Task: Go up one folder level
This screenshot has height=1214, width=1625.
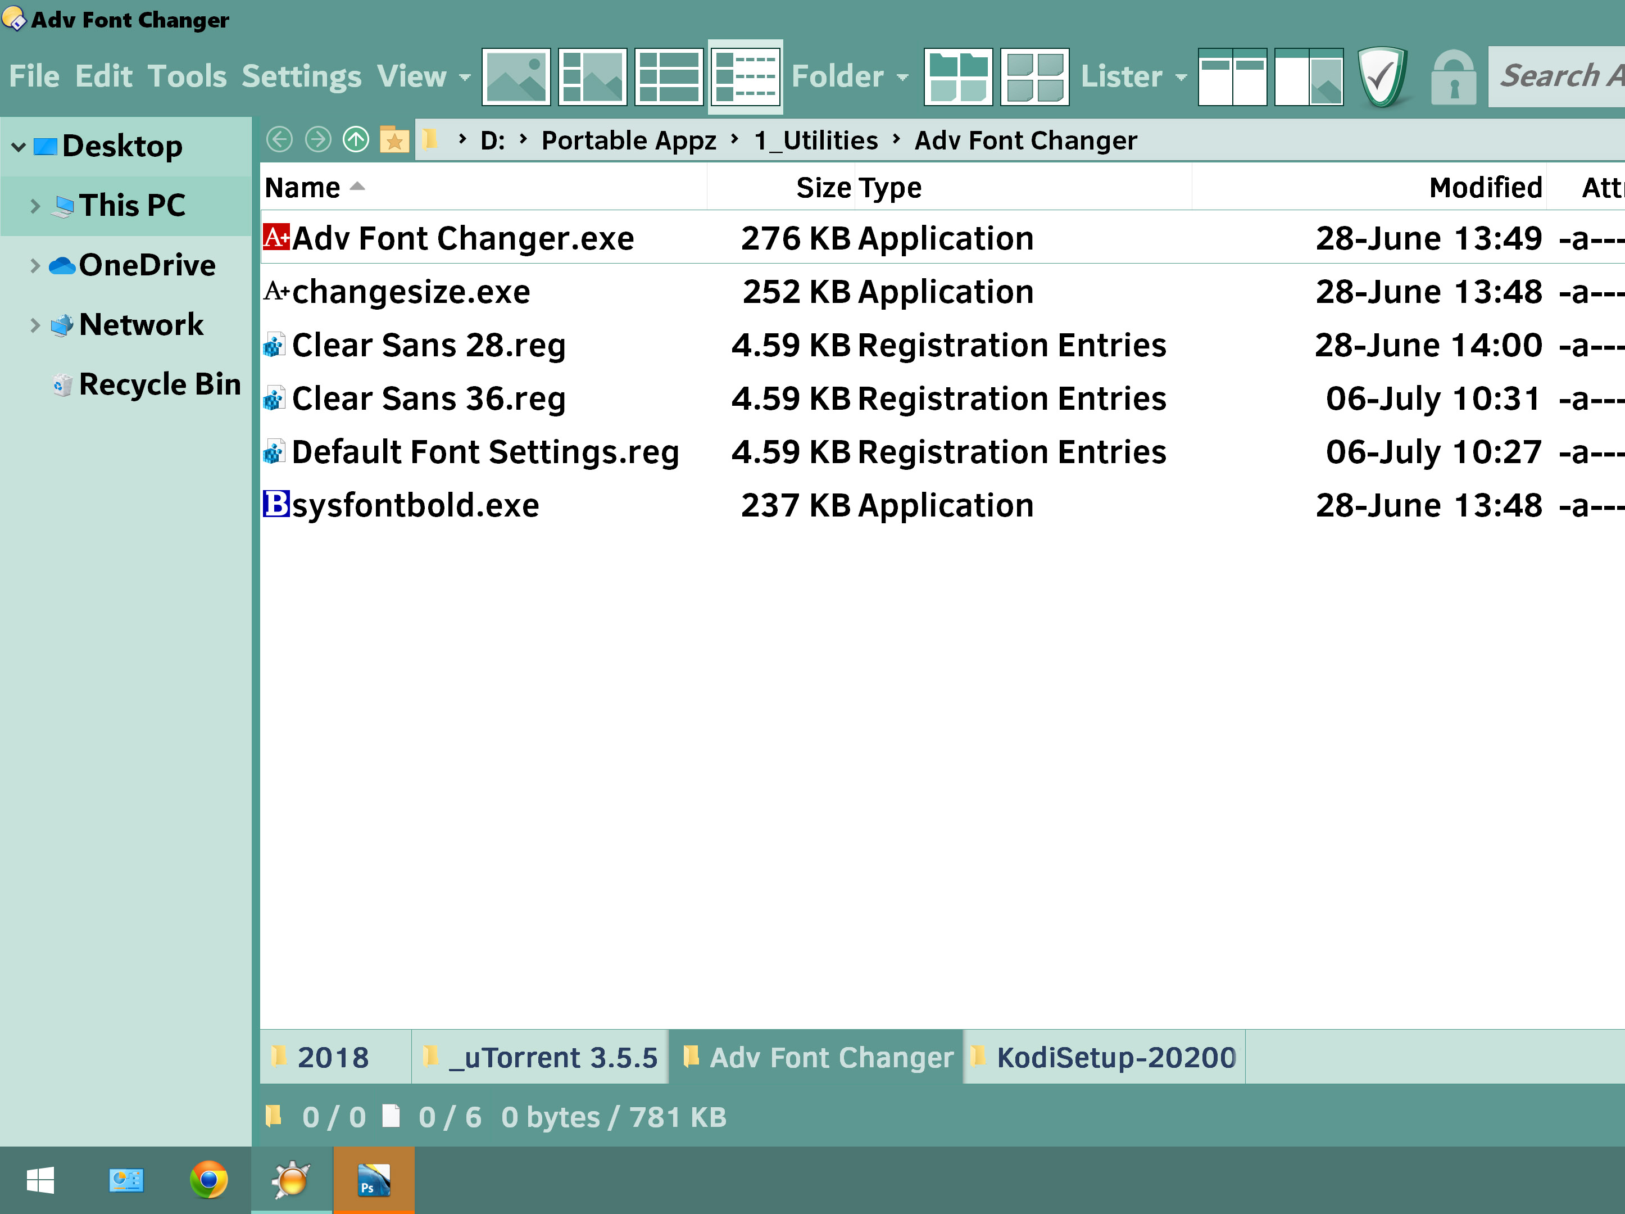Action: pyautogui.click(x=356, y=139)
